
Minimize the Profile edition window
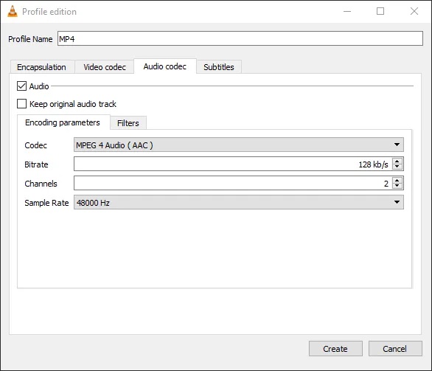pyautogui.click(x=347, y=11)
